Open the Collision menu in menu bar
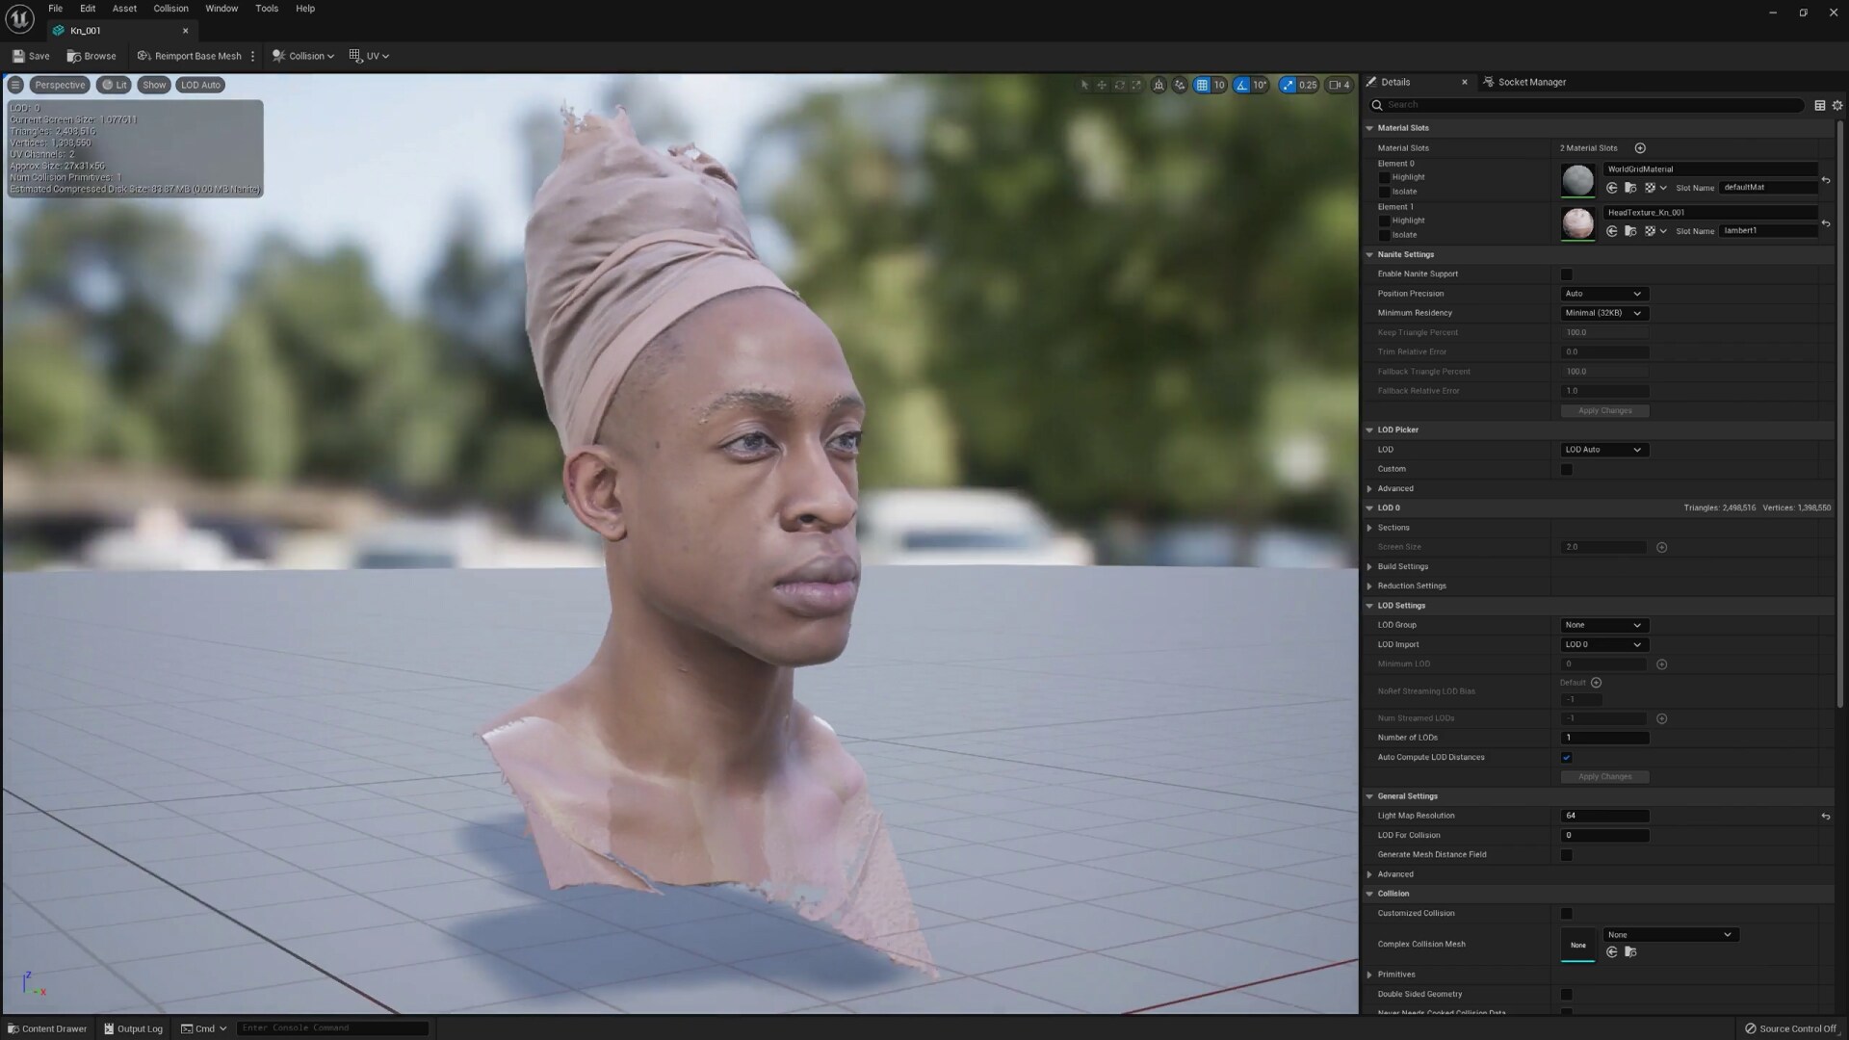The height and width of the screenshot is (1040, 1849). 170,9
